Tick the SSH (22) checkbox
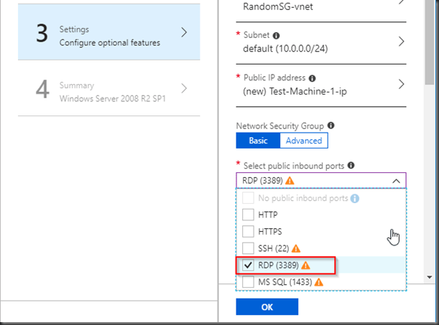This screenshot has height=325, width=439. tap(248, 248)
